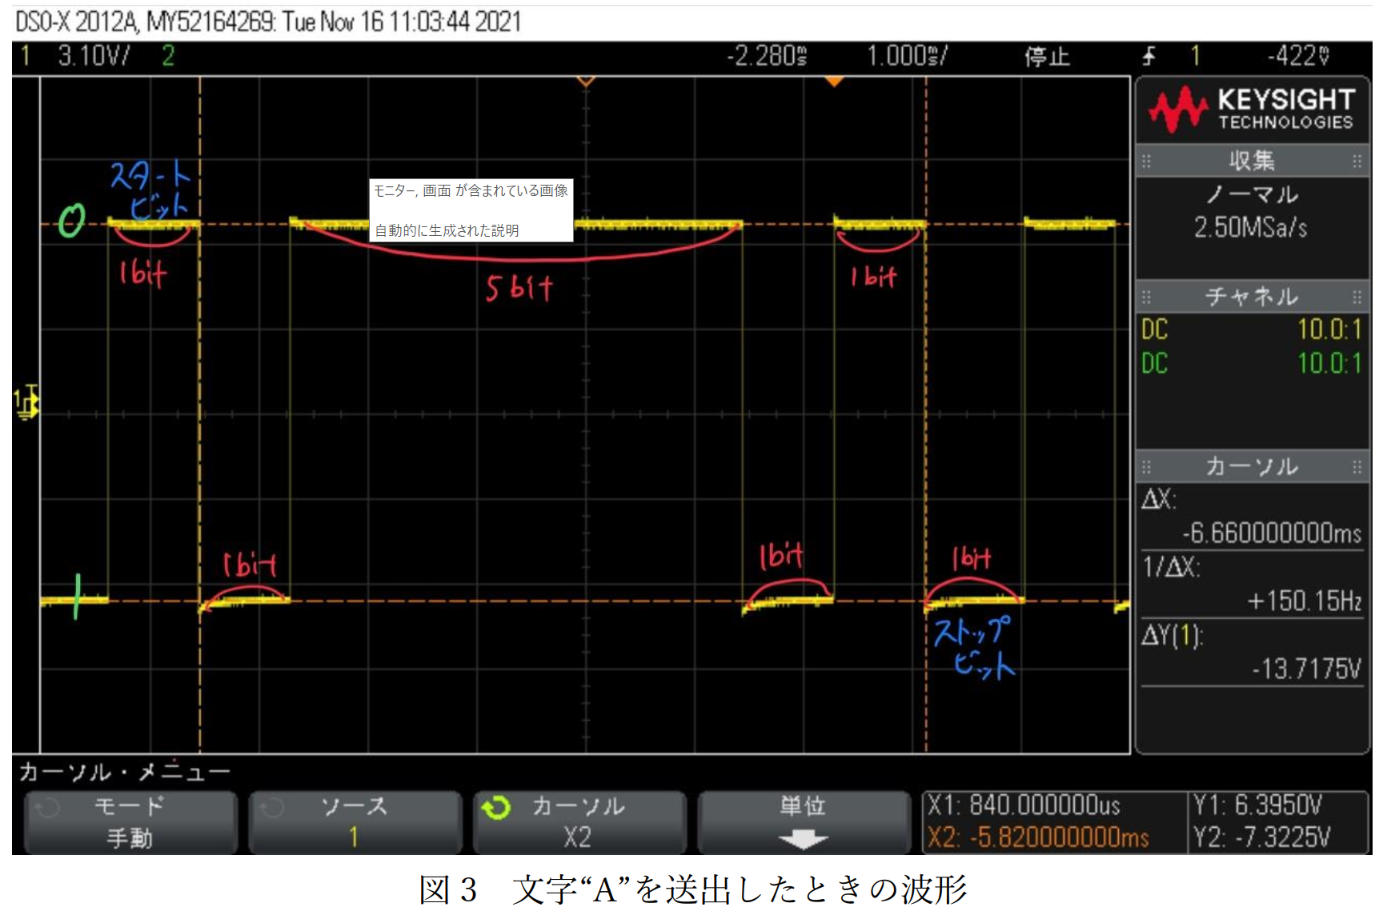The height and width of the screenshot is (919, 1387).
Task: Open the 単位 softkey menu
Action: [804, 822]
